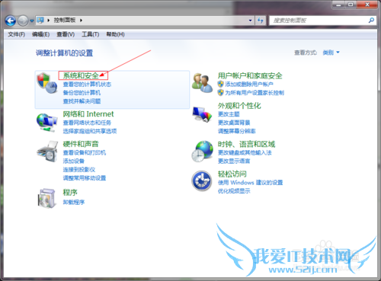This screenshot has height=281, width=381.
Task: Expand chevron after 控制面板 in address bar
Action: point(81,20)
